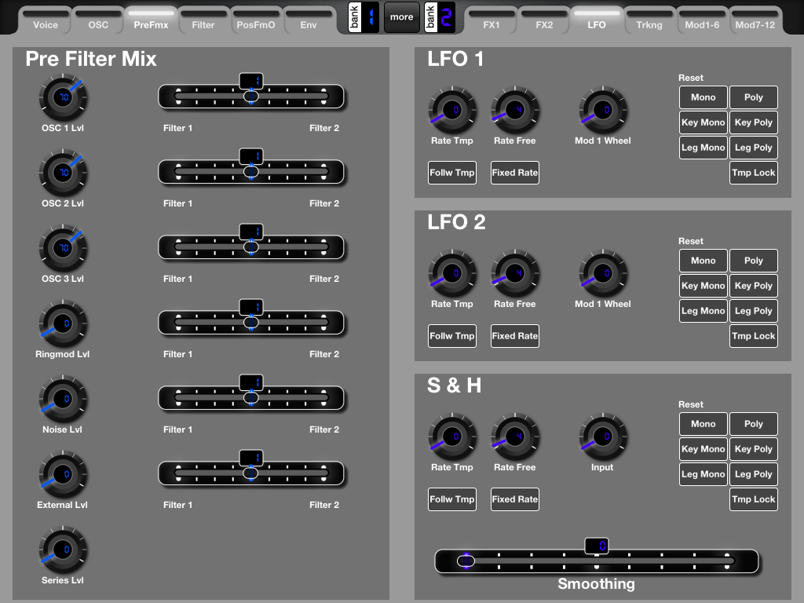Set LFO 1 reset to Key Mono
This screenshot has height=603, width=804.
point(703,122)
